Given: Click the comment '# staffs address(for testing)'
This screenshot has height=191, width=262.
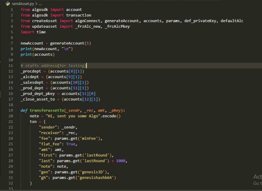Looking at the screenshot, I should point(54,66).
